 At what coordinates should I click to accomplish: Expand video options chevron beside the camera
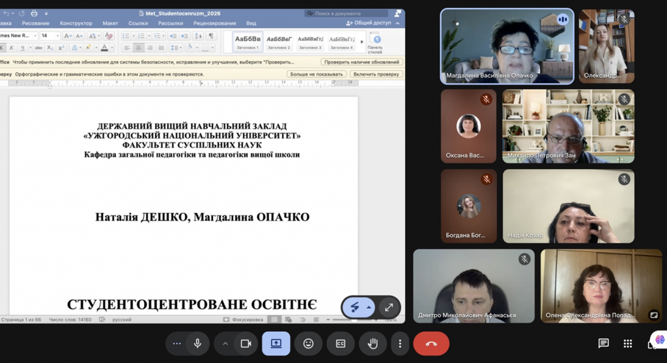pos(225,343)
